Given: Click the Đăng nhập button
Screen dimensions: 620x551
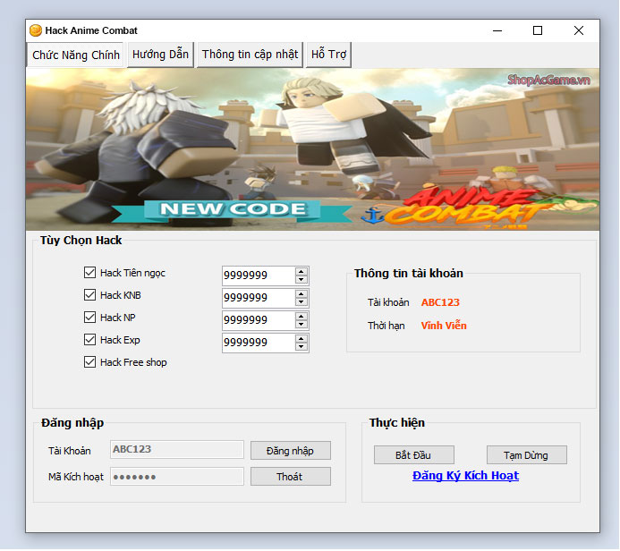Looking at the screenshot, I should point(290,451).
